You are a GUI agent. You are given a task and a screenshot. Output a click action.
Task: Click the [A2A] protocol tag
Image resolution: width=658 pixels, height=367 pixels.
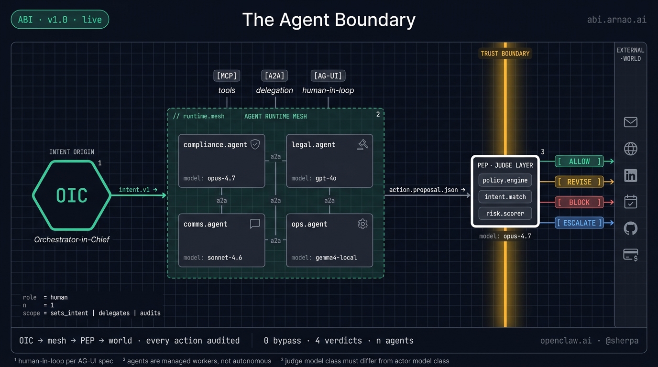coord(274,76)
